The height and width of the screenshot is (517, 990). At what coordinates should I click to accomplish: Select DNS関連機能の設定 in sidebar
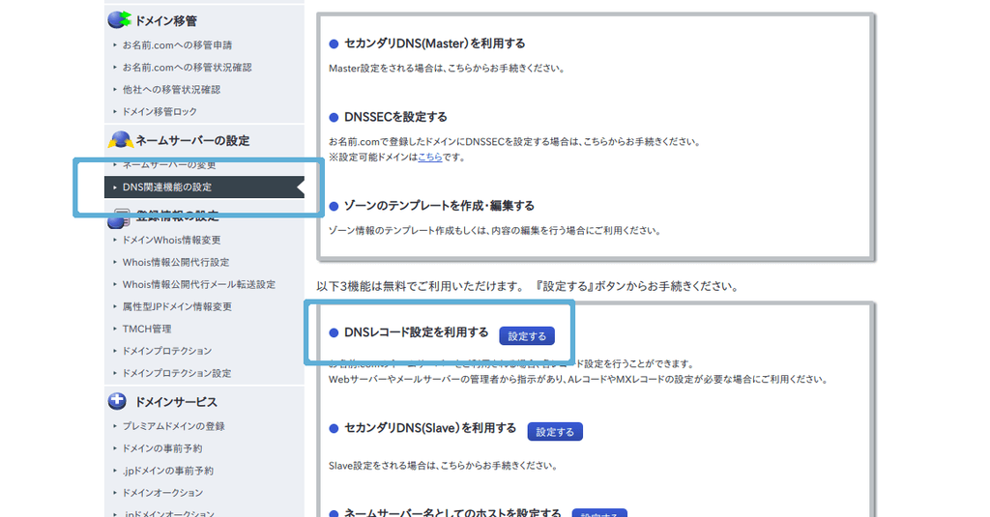[x=204, y=187]
